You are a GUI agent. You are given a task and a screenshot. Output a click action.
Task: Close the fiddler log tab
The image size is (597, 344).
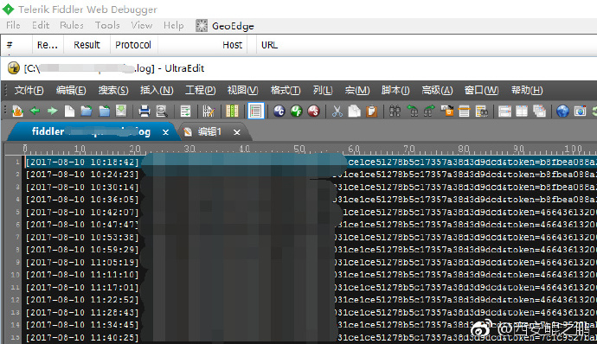click(x=165, y=132)
